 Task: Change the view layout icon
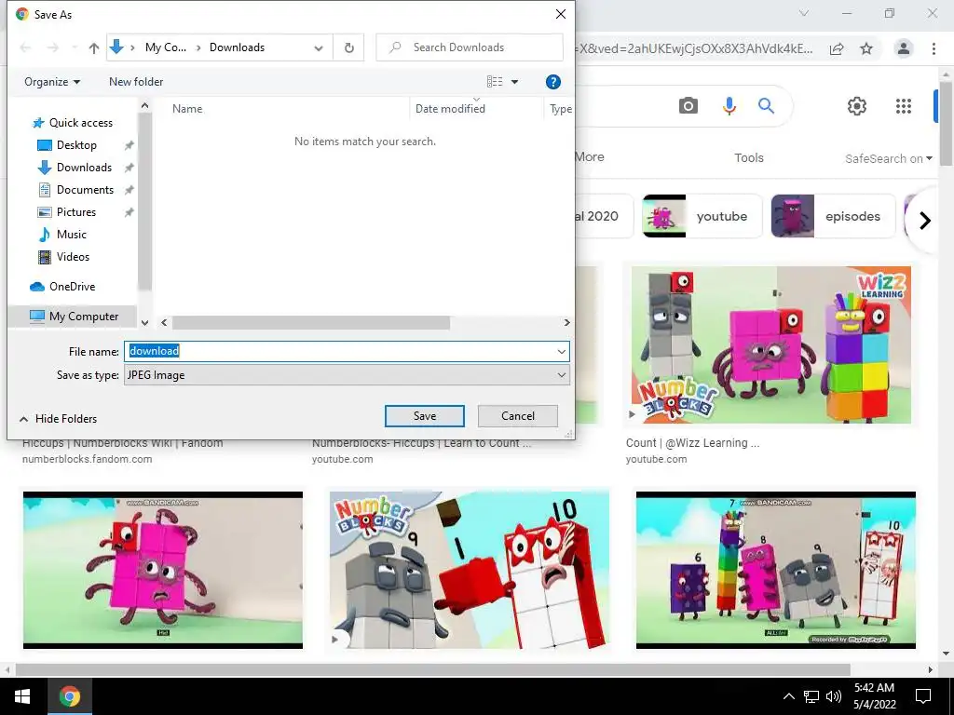tap(495, 82)
